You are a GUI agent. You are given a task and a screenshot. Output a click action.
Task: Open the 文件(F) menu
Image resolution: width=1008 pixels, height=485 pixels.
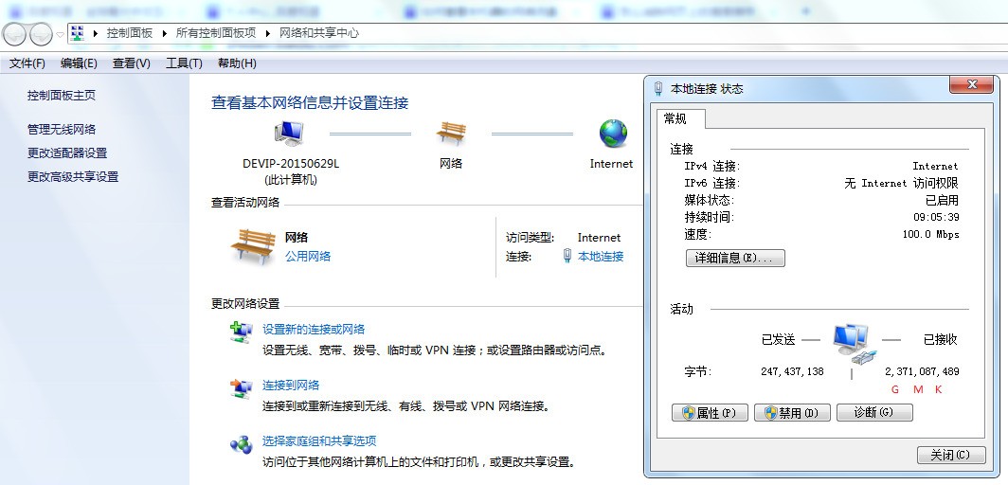click(27, 63)
